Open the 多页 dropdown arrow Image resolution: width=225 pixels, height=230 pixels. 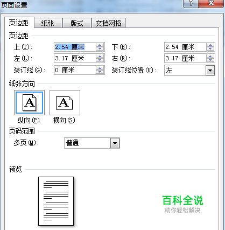pyautogui.click(x=115, y=143)
